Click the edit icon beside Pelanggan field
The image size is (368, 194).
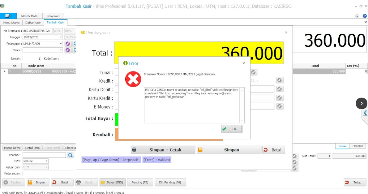pyautogui.click(x=68, y=44)
